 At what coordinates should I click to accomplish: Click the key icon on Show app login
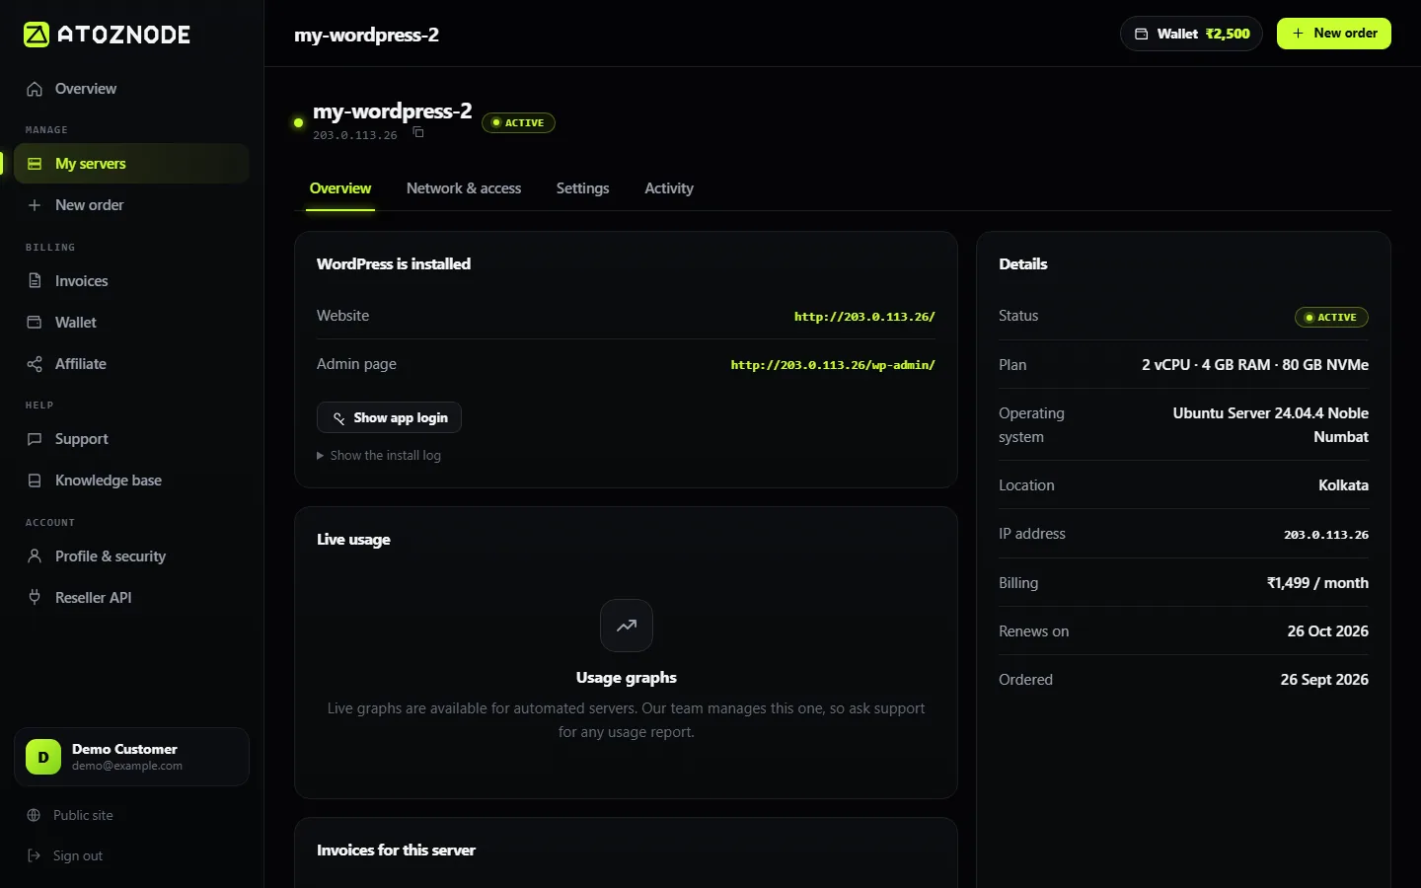click(x=338, y=418)
